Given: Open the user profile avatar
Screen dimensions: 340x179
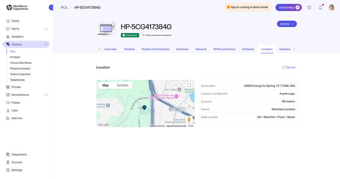Looking at the screenshot, I should (x=331, y=7).
